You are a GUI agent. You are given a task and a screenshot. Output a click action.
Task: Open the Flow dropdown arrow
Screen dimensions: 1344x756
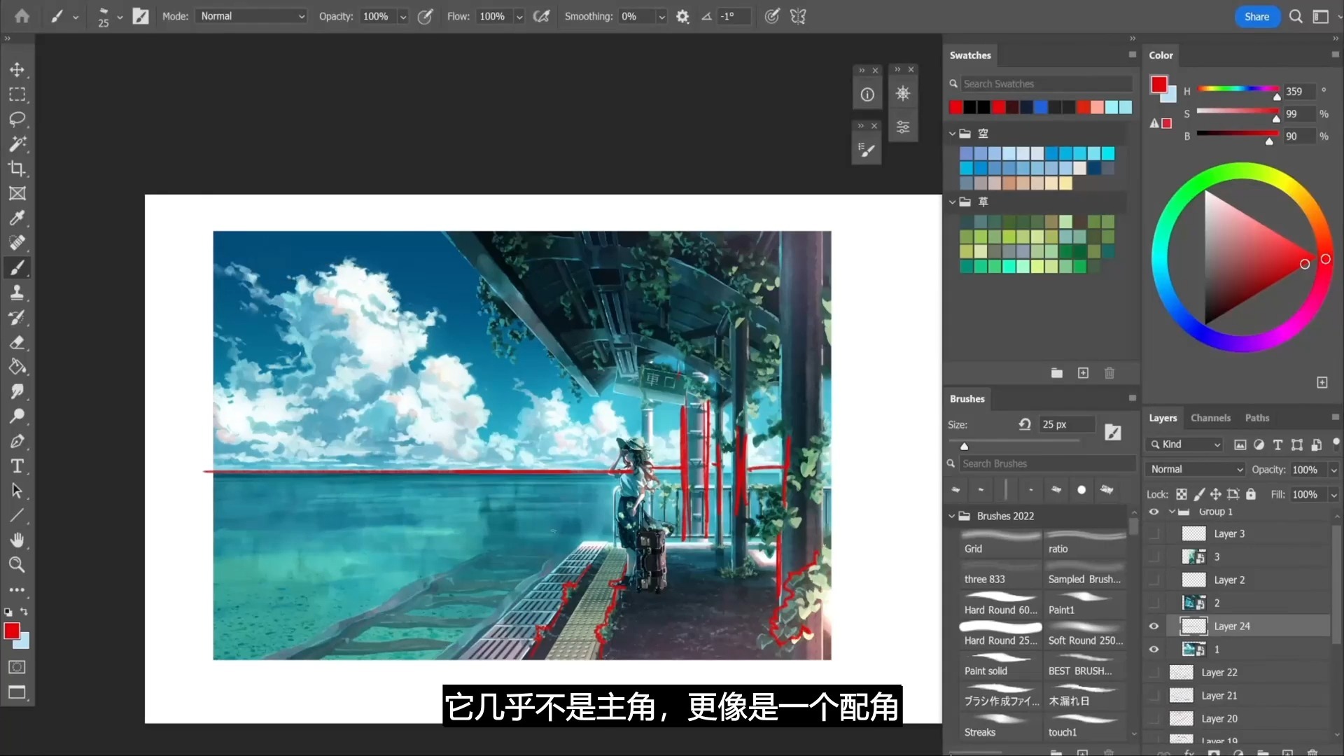519,17
